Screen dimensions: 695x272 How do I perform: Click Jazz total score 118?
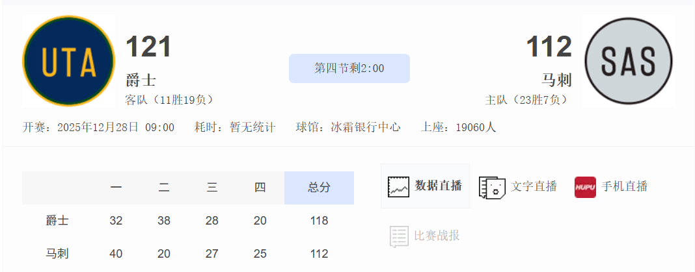pos(319,221)
